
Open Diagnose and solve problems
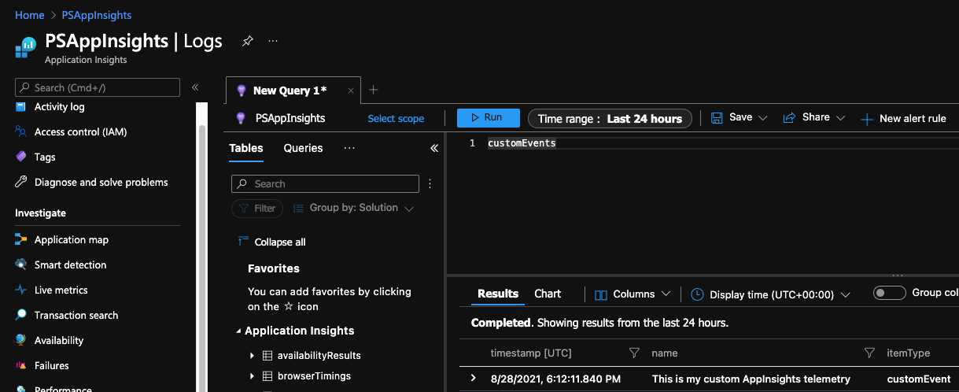coord(101,183)
